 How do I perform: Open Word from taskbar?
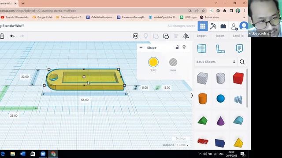(x=23, y=154)
